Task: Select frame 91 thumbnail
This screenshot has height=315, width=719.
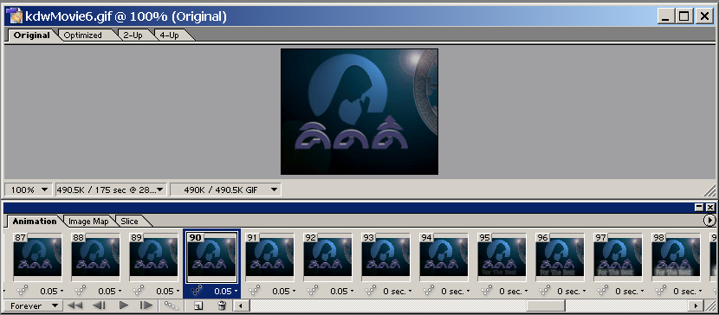Action: click(269, 257)
